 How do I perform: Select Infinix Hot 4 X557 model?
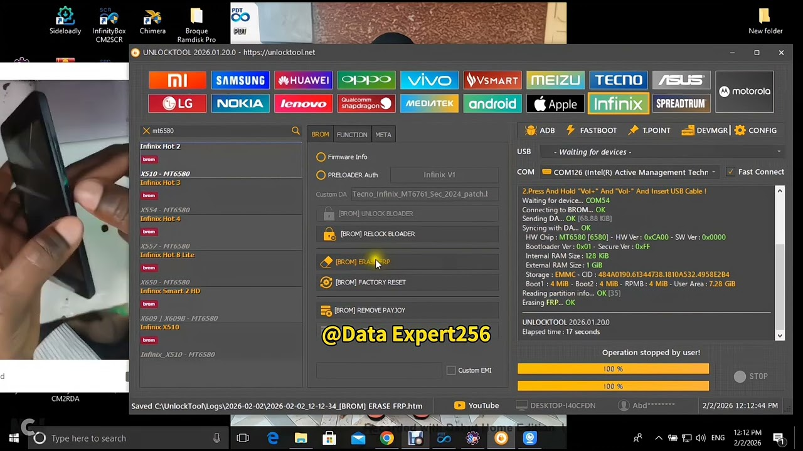click(221, 233)
